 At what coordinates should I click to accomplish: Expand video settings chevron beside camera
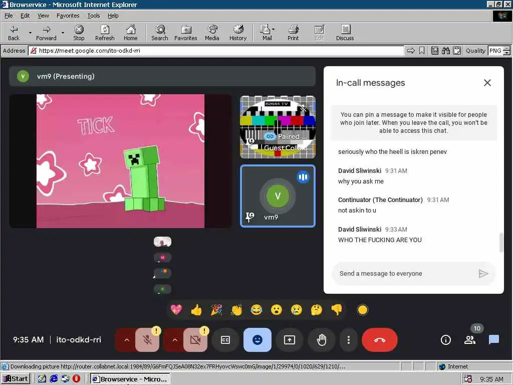pos(175,340)
